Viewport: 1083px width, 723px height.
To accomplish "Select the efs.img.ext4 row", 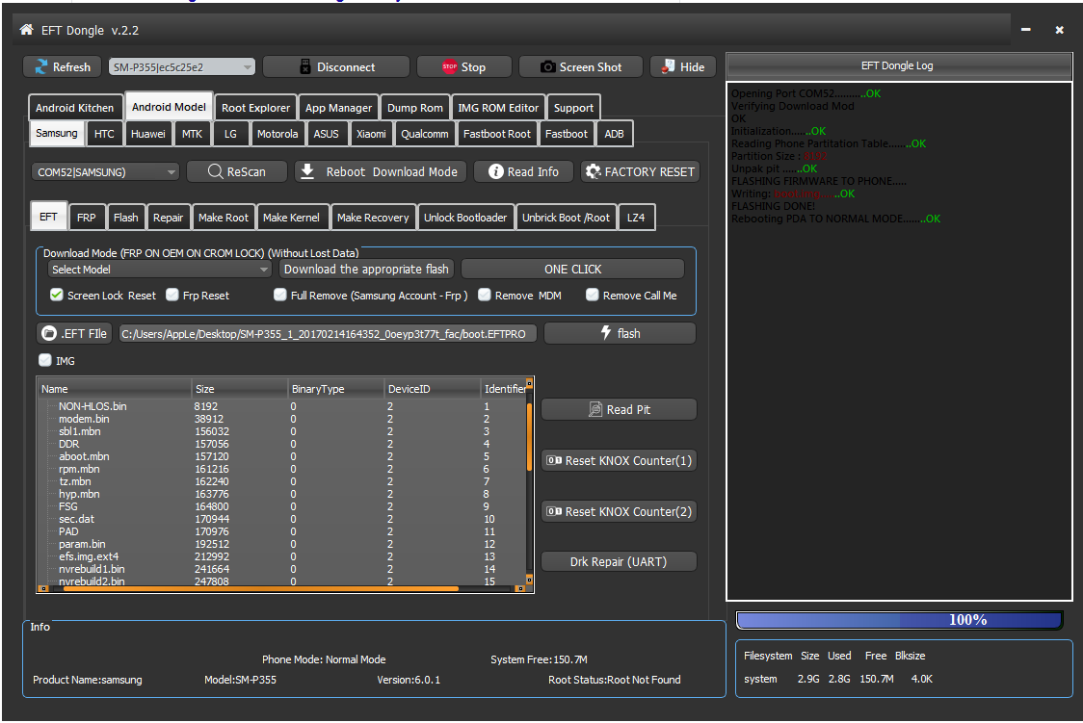I will pos(281,556).
